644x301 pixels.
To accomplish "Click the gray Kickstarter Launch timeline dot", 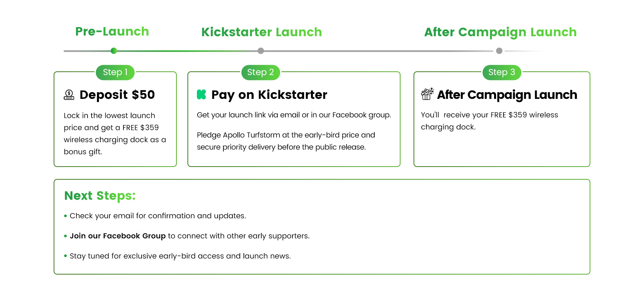I will (x=261, y=51).
